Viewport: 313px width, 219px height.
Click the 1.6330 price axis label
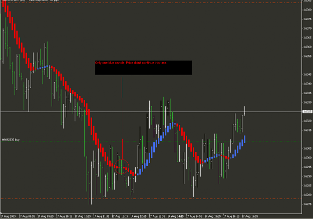307,102
